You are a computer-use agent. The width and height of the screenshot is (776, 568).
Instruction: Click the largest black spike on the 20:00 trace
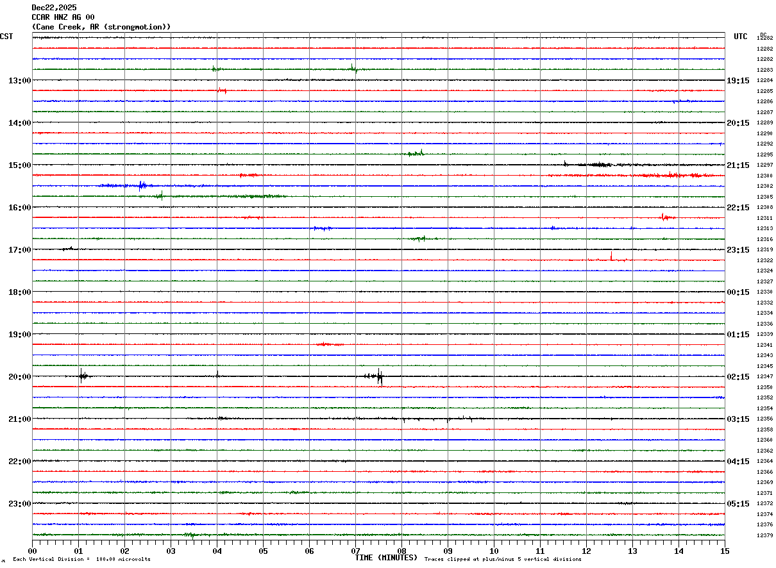pos(380,376)
